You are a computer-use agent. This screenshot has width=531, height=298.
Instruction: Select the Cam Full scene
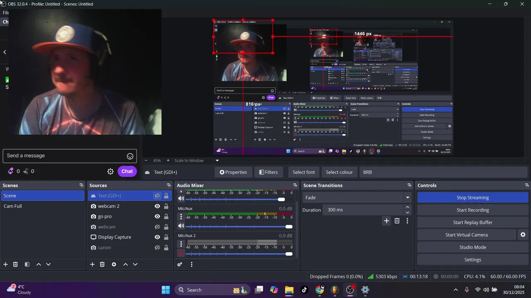(x=42, y=206)
